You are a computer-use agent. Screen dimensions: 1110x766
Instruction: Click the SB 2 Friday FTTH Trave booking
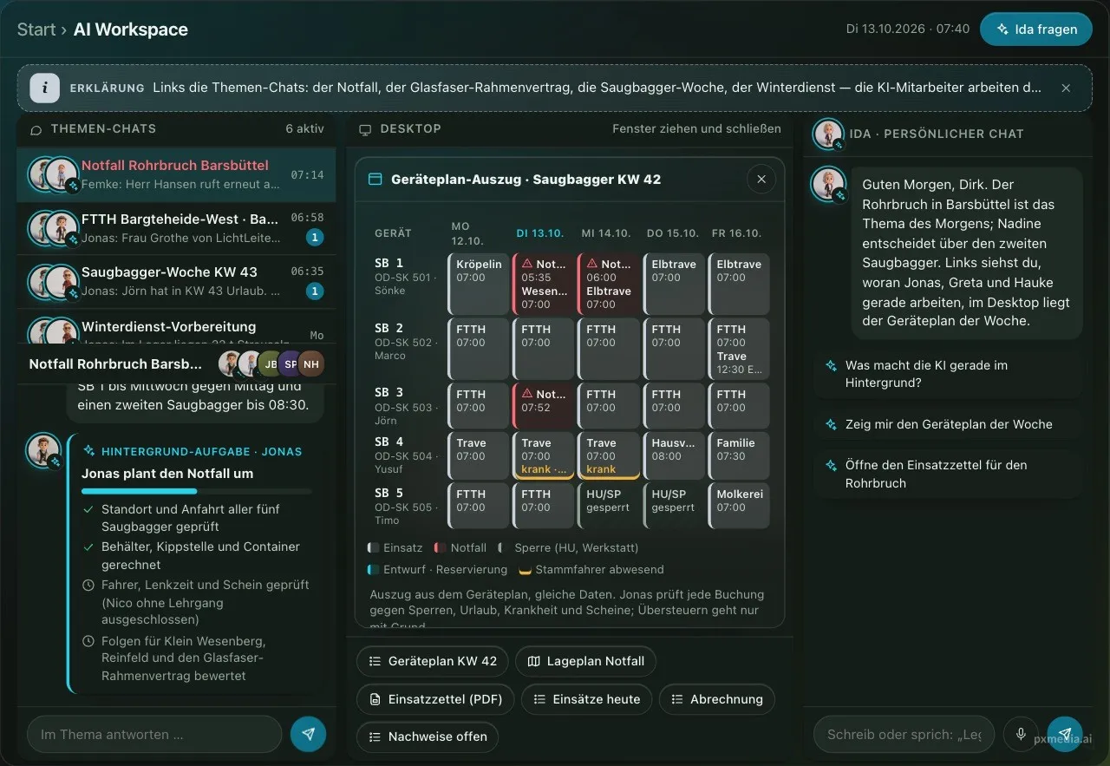point(739,349)
